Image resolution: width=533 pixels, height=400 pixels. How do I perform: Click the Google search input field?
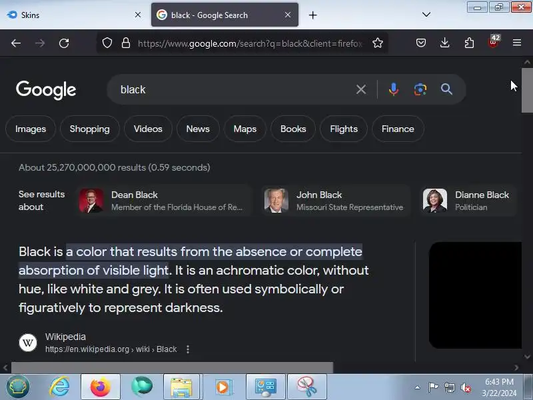pos(235,89)
